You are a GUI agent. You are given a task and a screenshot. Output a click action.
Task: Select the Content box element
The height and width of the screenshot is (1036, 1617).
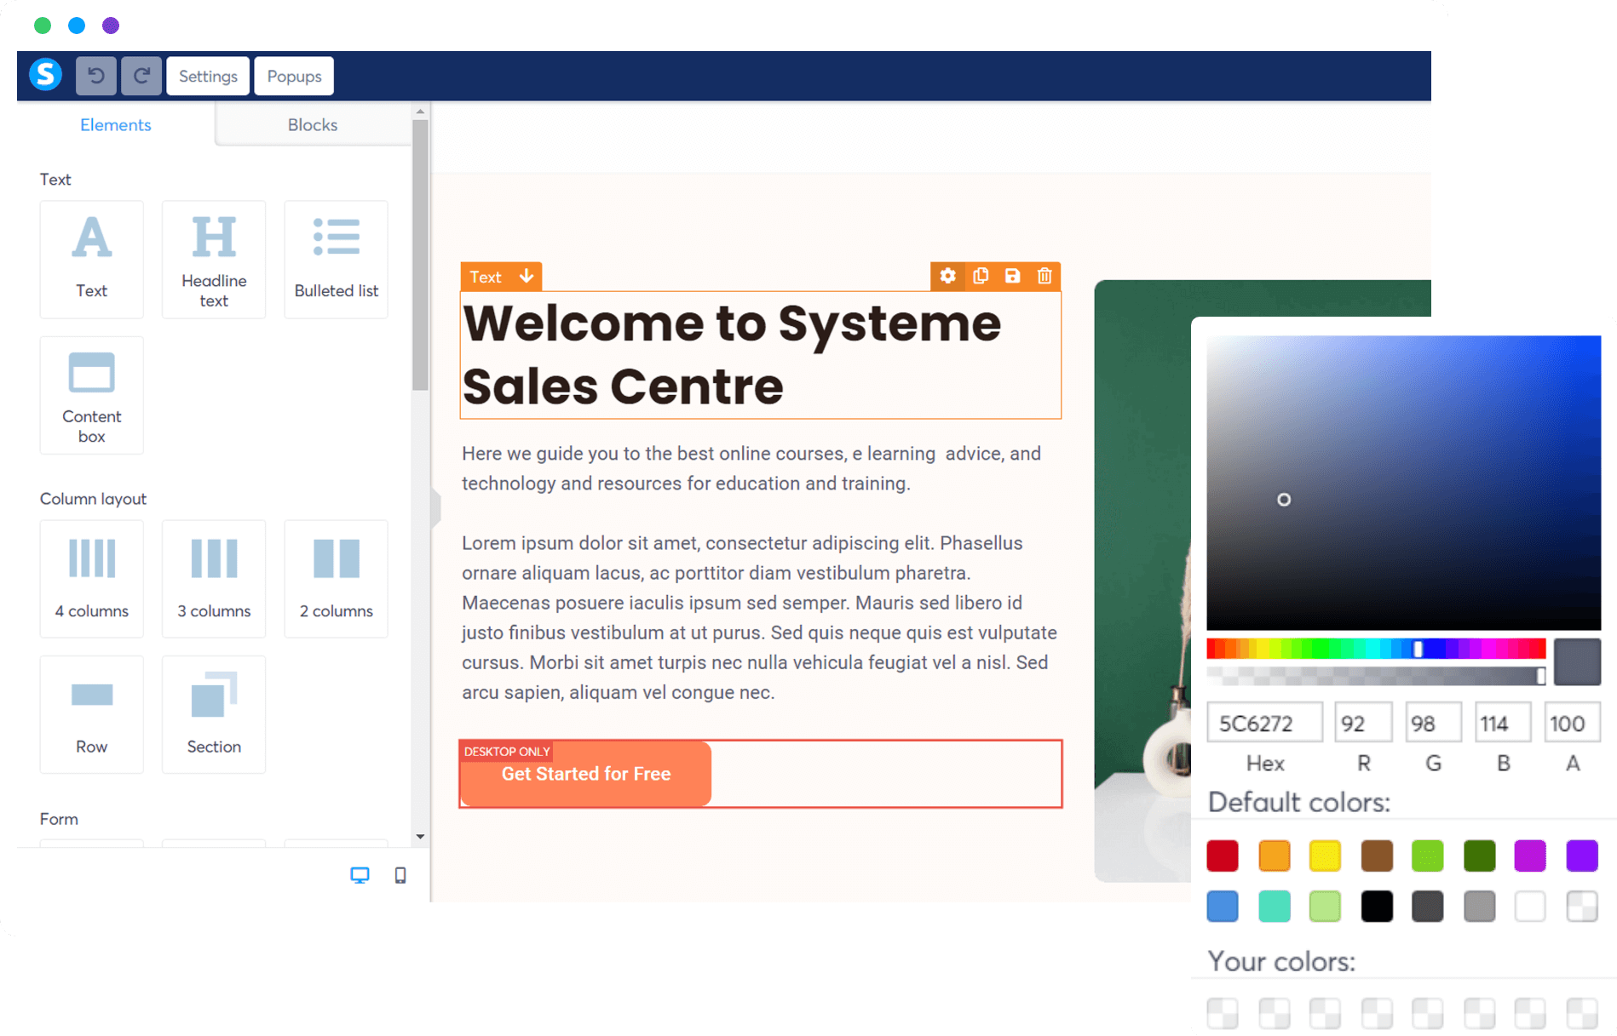tap(91, 394)
